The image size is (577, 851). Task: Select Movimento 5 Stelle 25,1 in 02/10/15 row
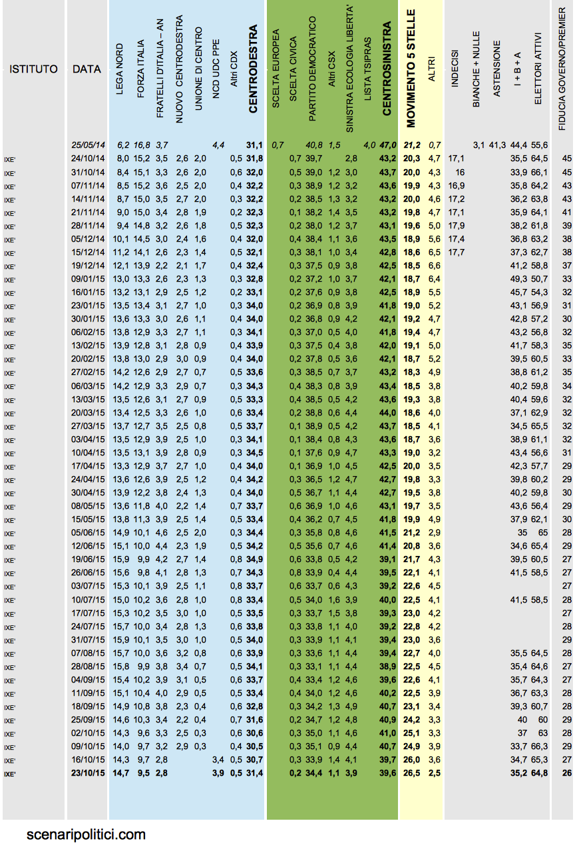coord(412,733)
